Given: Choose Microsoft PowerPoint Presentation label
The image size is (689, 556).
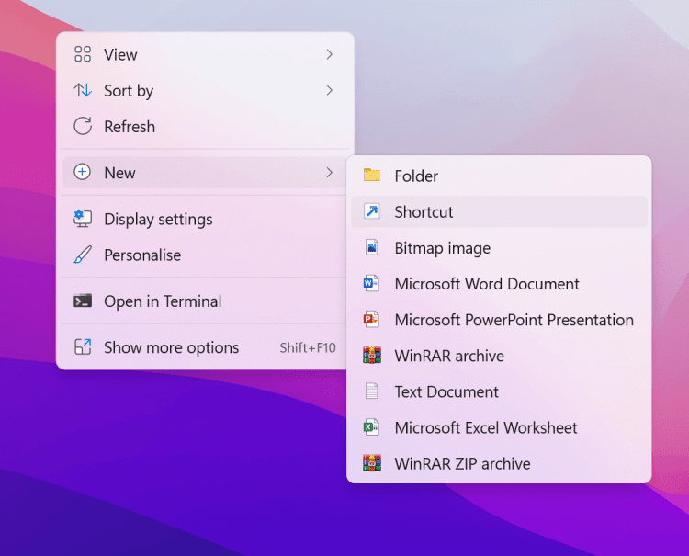Looking at the screenshot, I should click(514, 320).
